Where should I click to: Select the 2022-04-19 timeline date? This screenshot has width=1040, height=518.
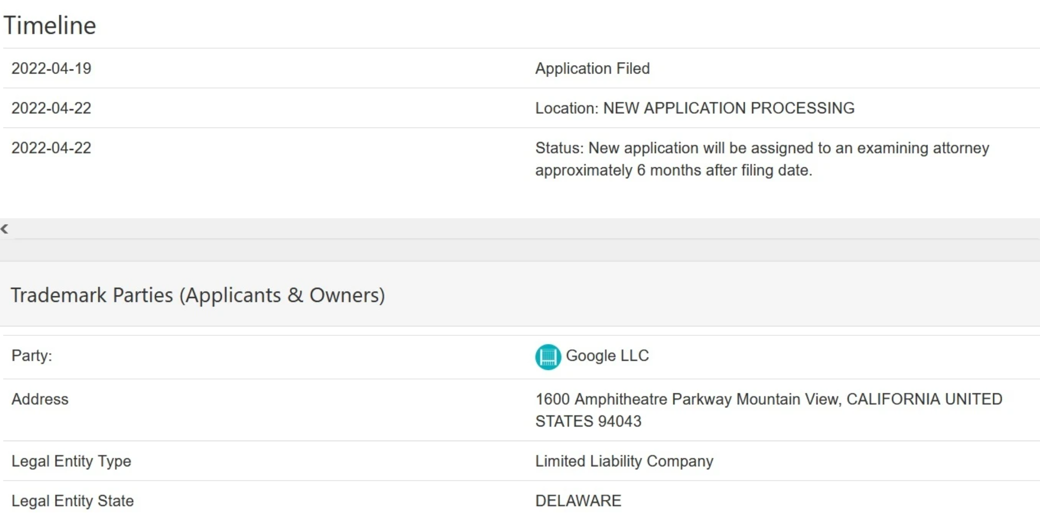51,68
